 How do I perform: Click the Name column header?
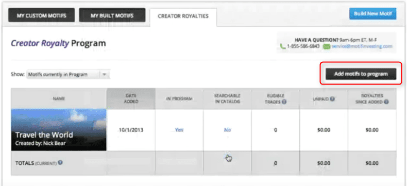click(x=59, y=98)
